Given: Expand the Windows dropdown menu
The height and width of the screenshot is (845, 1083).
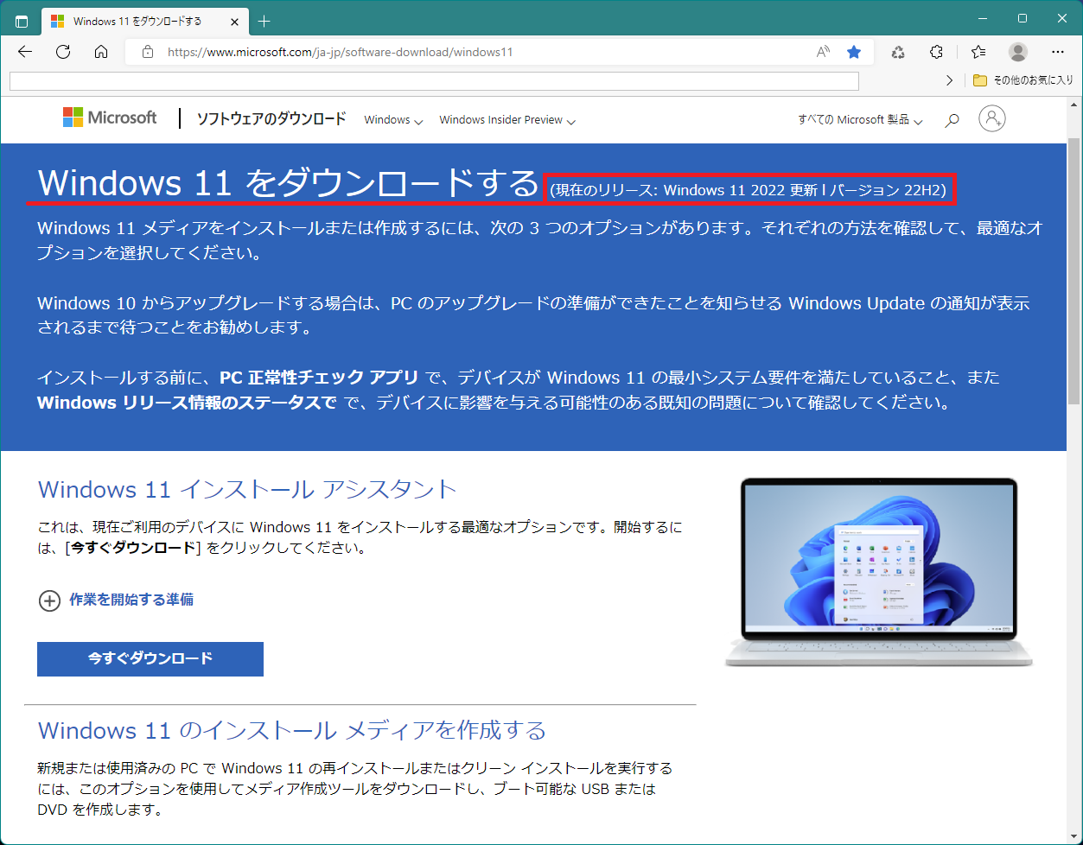Looking at the screenshot, I should 392,120.
